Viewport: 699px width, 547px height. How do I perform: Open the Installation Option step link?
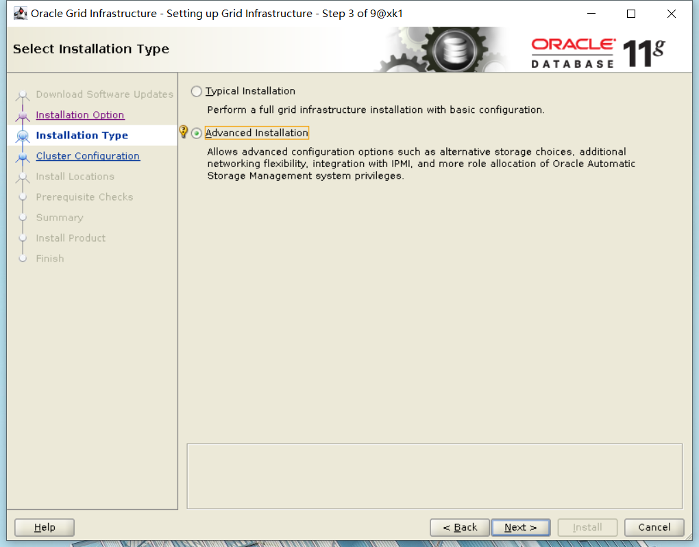[x=79, y=115]
